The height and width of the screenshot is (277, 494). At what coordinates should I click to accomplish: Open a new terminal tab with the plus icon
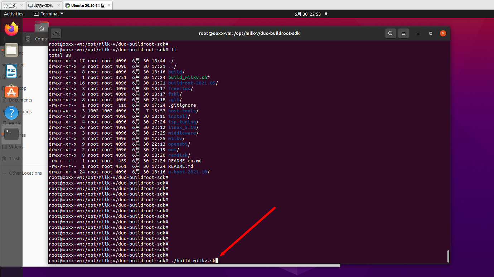pos(56,33)
